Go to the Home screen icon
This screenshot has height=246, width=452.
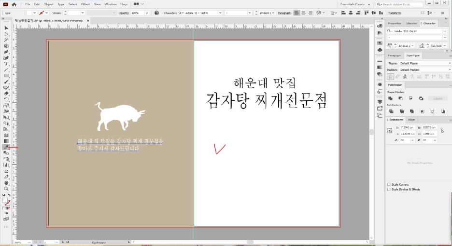14,4
